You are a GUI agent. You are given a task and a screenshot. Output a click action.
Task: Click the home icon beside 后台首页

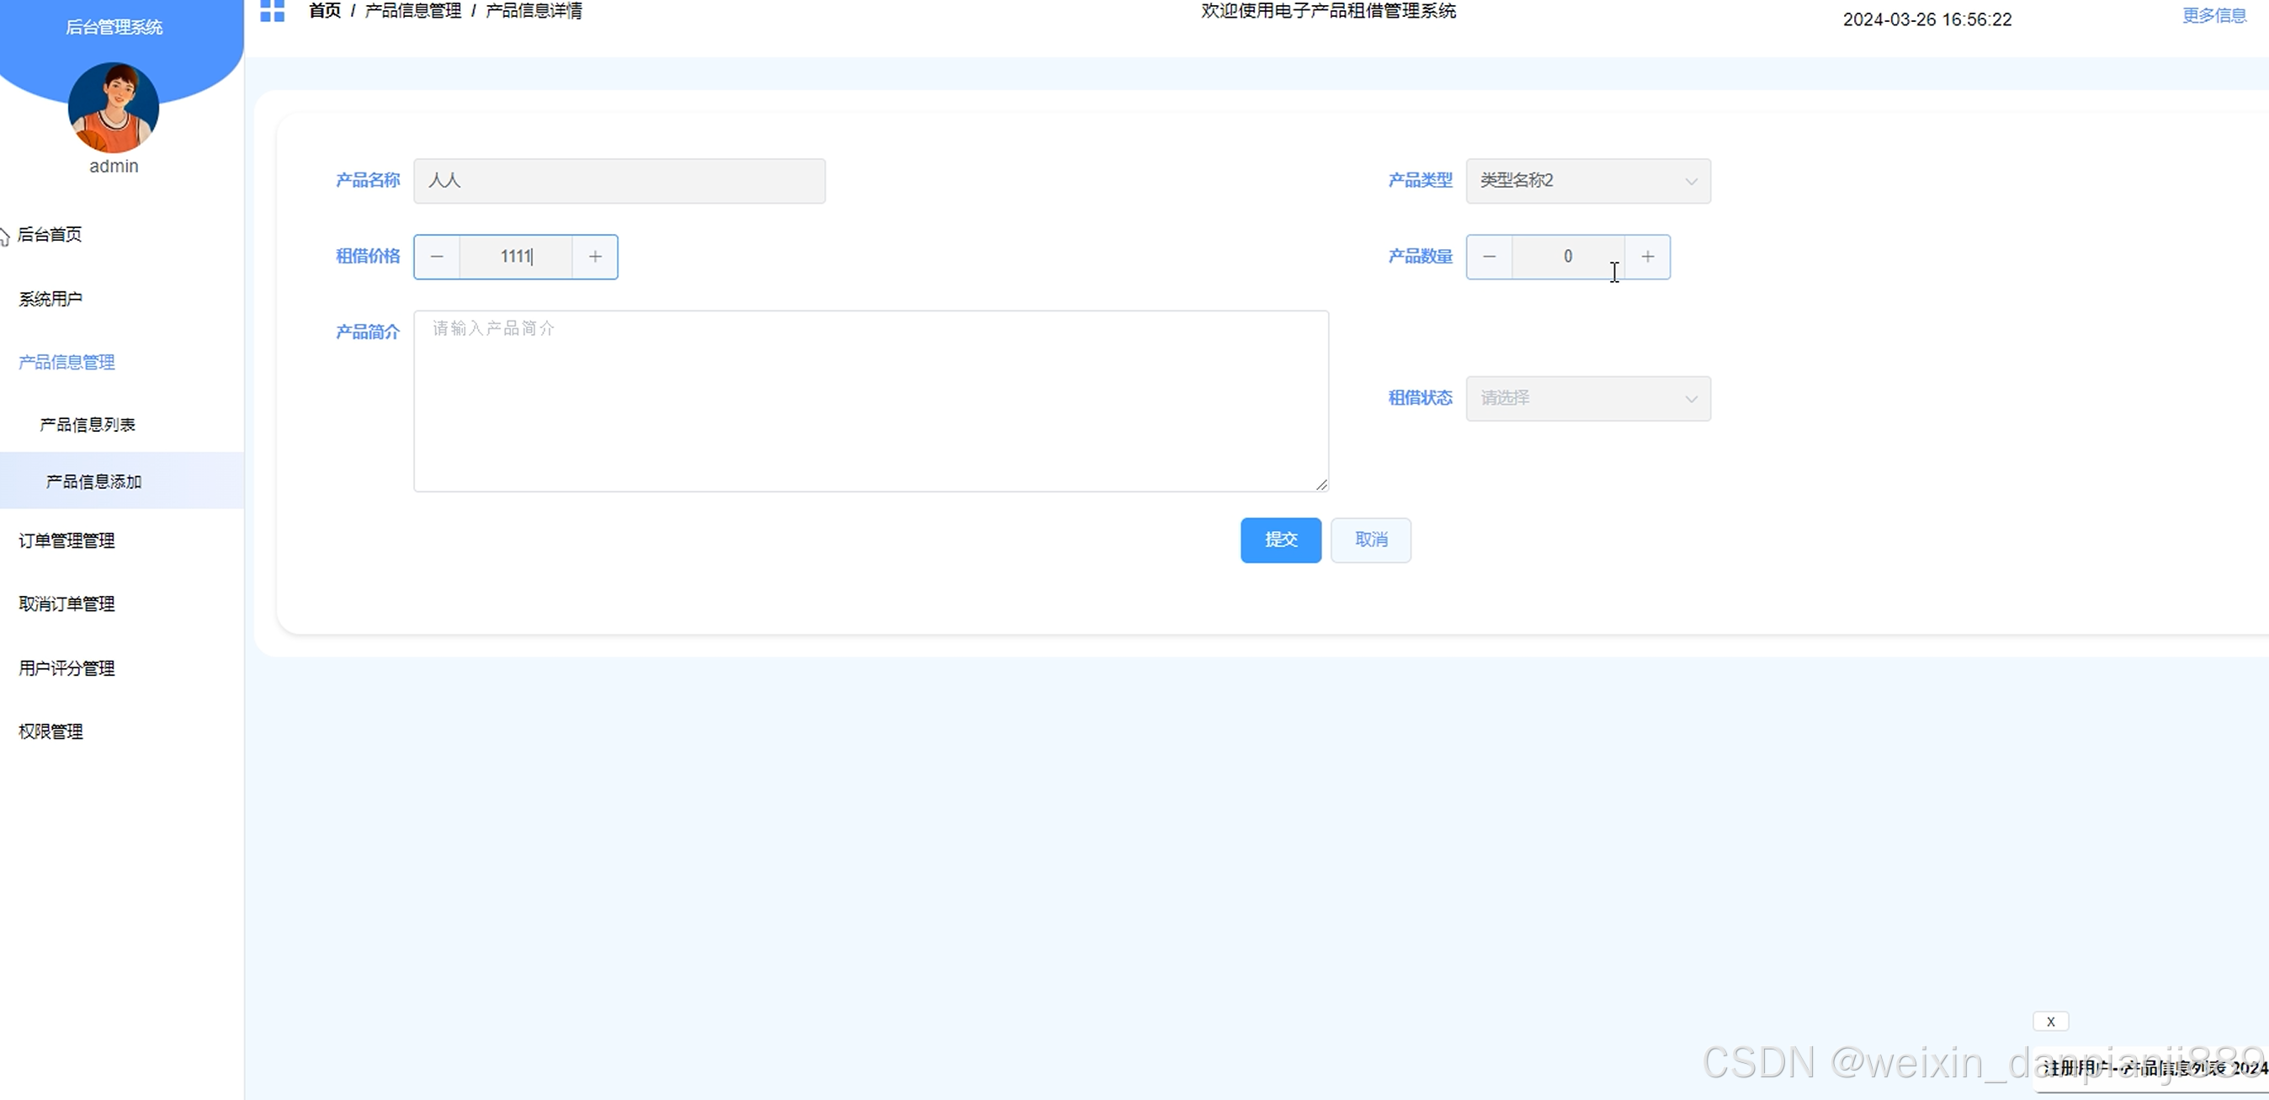pyautogui.click(x=4, y=236)
